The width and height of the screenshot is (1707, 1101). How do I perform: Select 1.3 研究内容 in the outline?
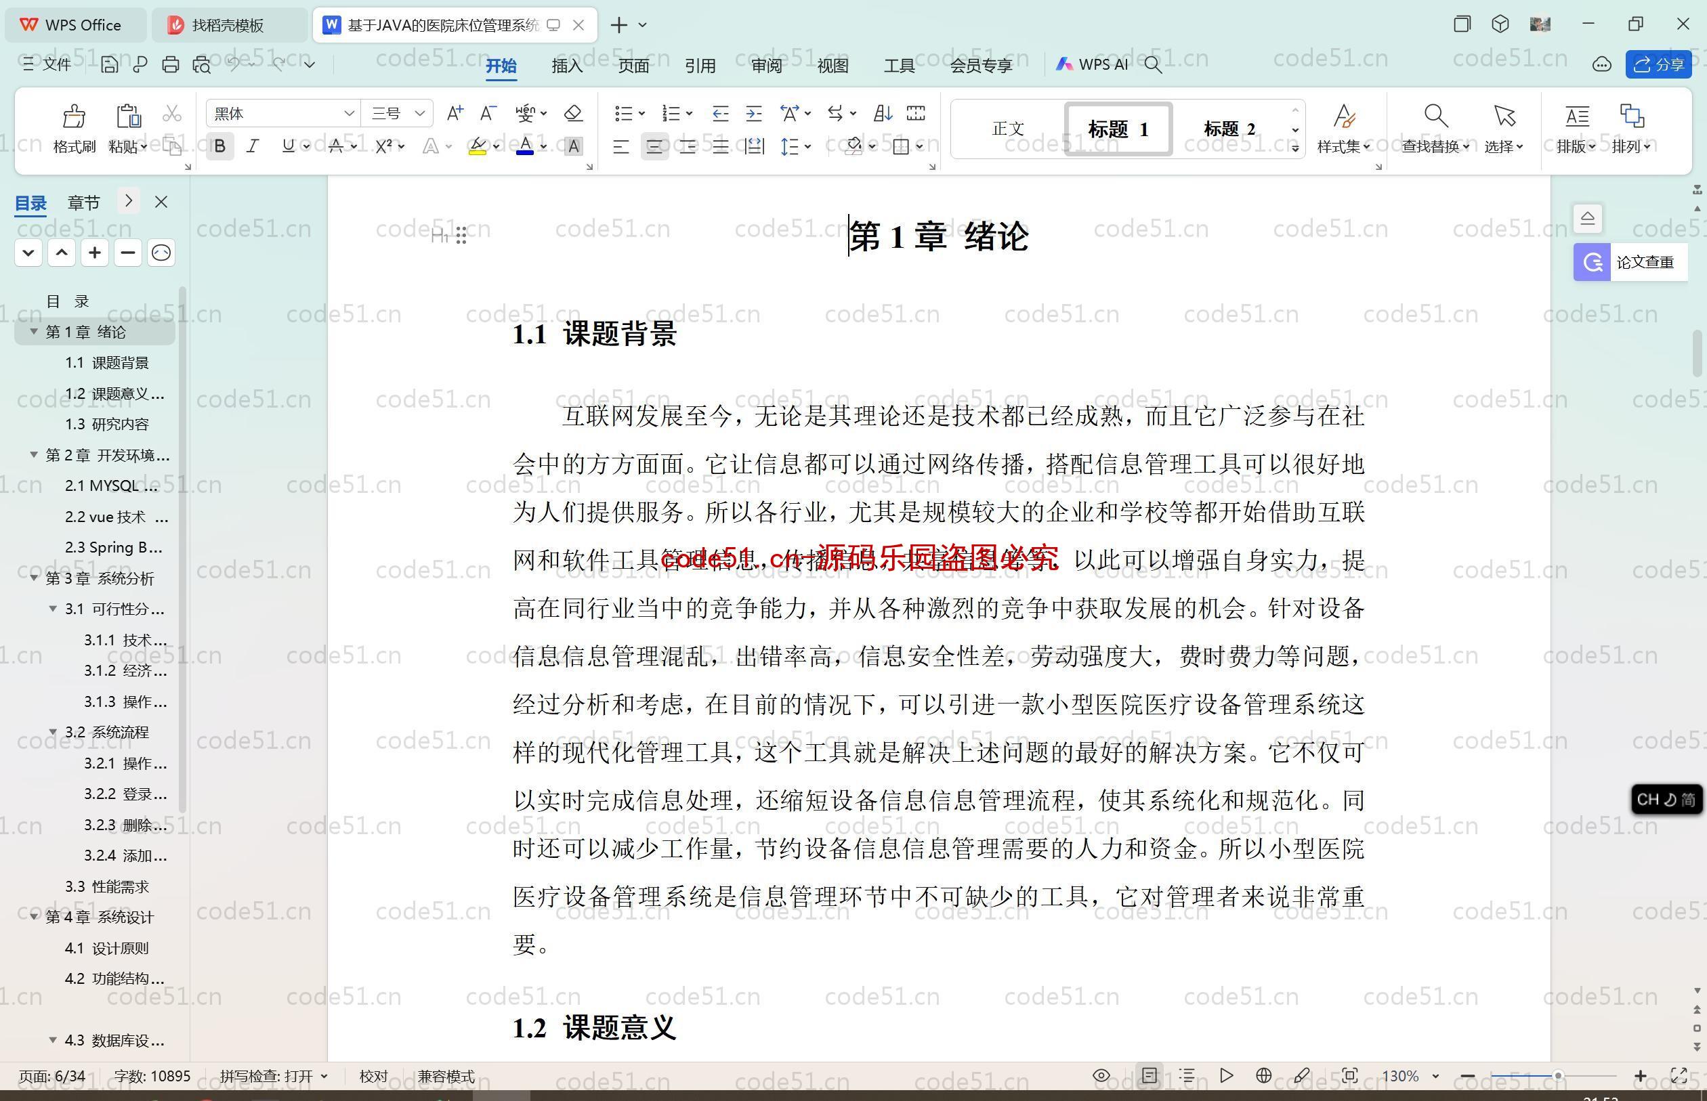[106, 424]
